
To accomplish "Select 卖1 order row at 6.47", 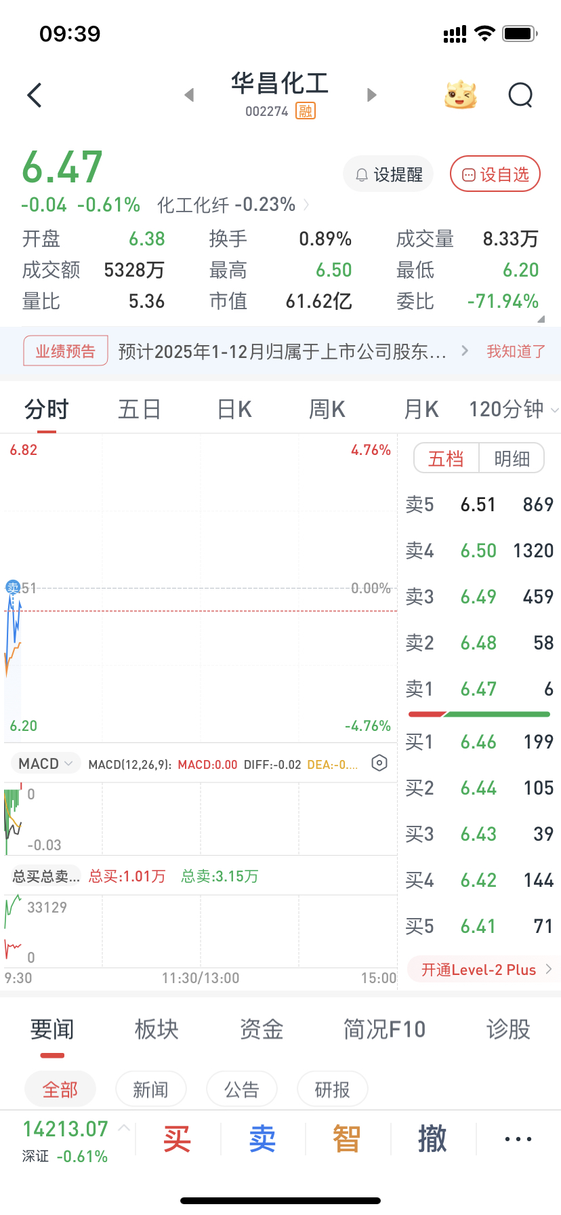I will tap(479, 689).
